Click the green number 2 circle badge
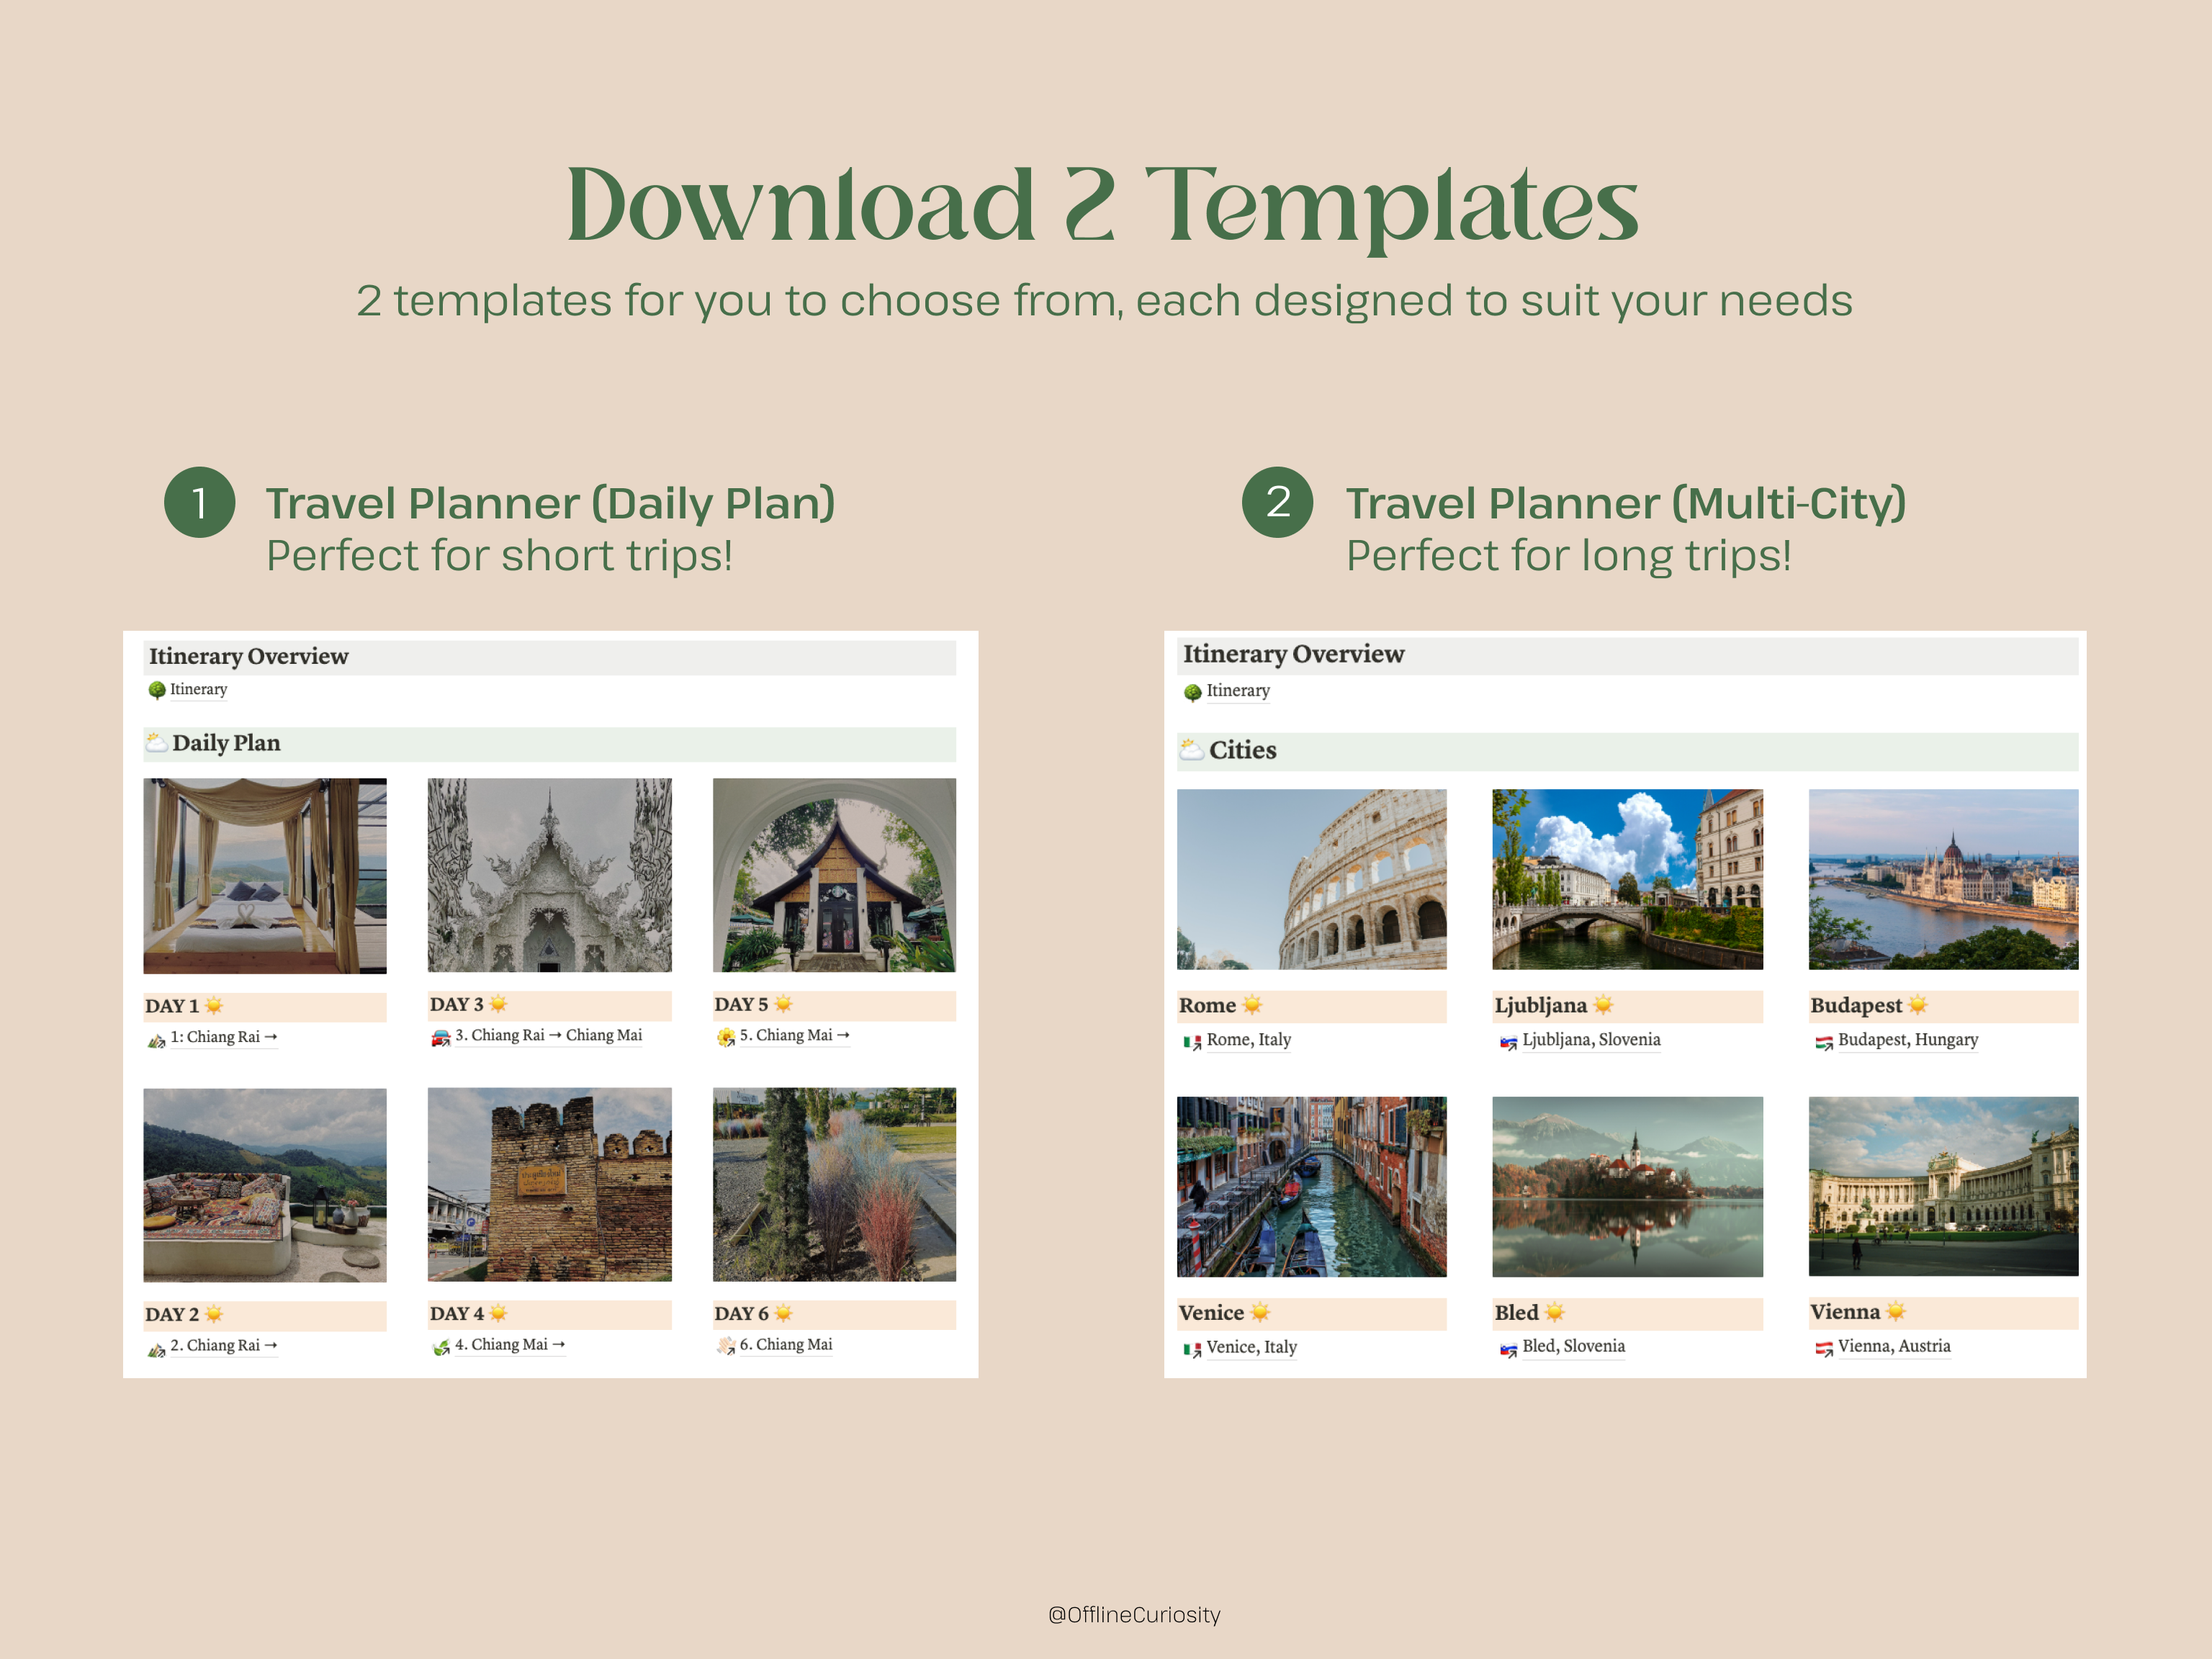 (x=1277, y=502)
